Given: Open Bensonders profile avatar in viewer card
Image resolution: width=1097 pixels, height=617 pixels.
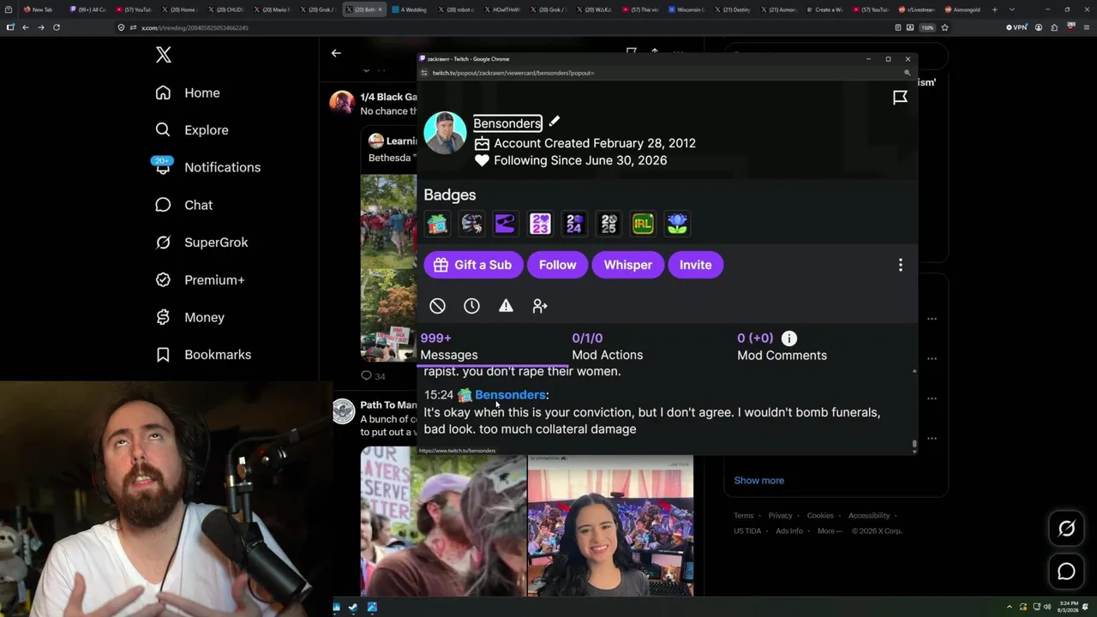Looking at the screenshot, I should [x=445, y=133].
